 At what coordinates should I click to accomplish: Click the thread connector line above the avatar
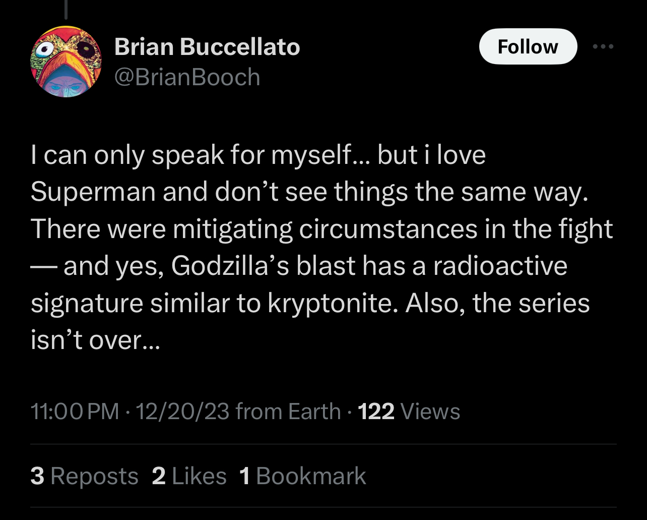point(66,10)
